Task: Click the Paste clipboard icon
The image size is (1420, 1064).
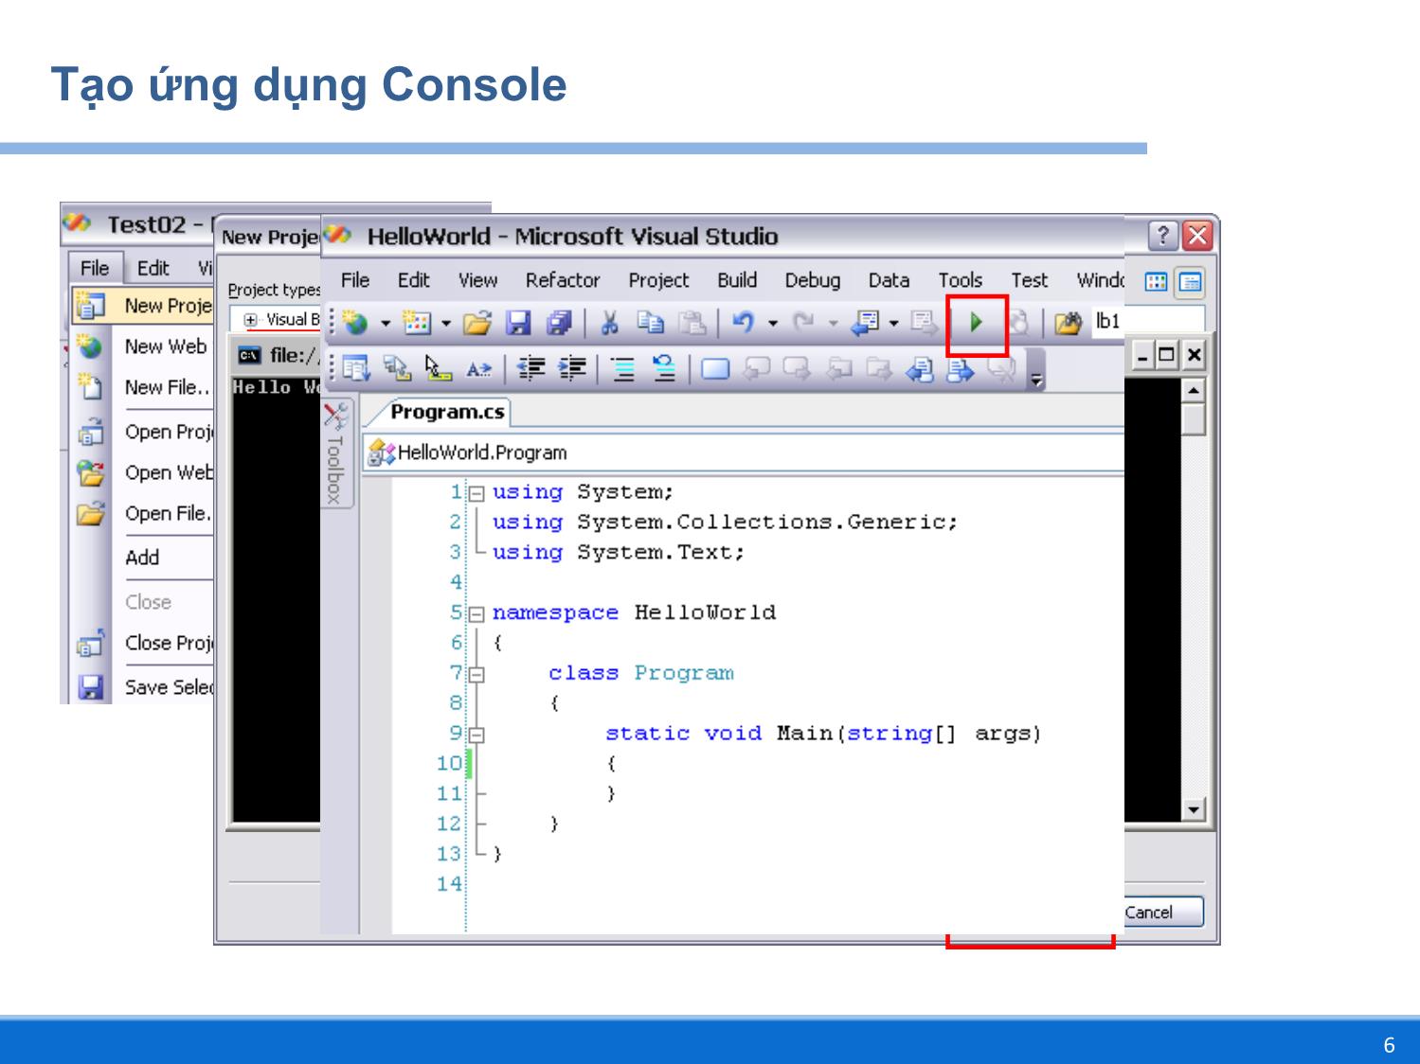Action: coord(692,324)
